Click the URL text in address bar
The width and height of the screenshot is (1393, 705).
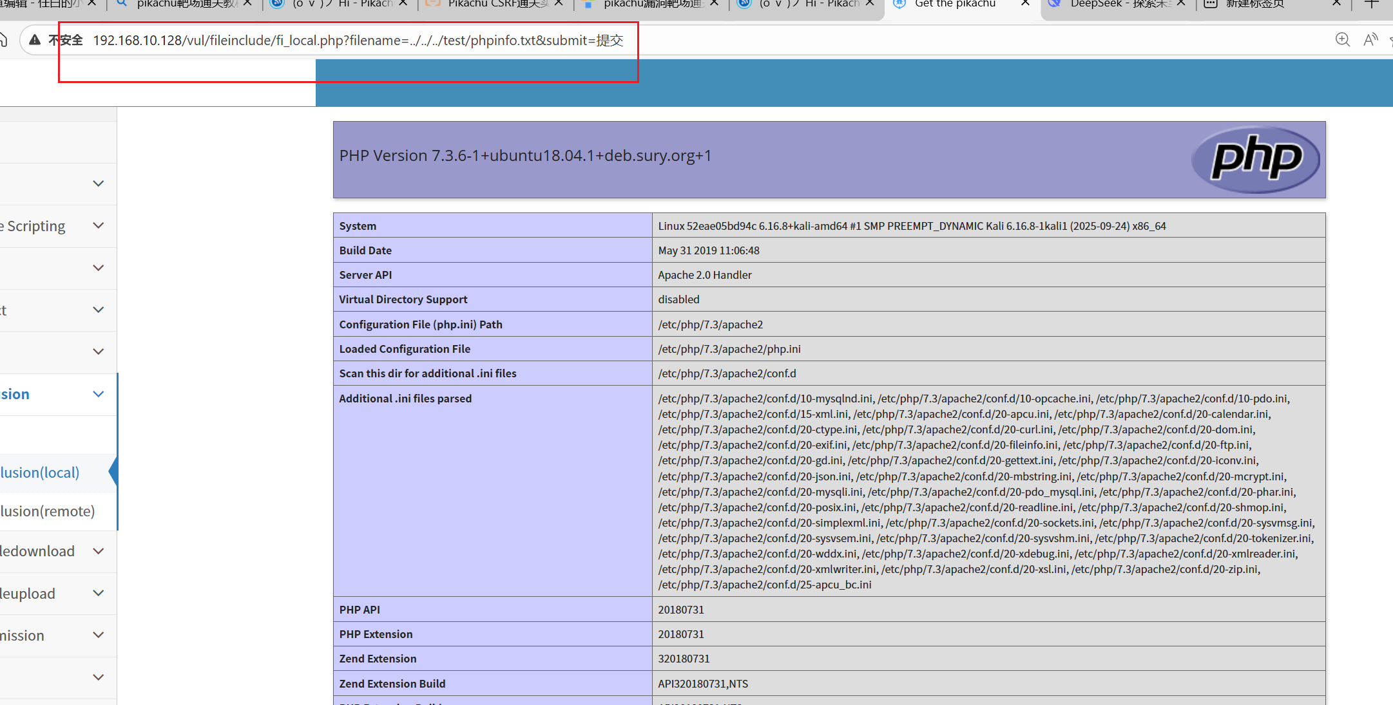358,41
